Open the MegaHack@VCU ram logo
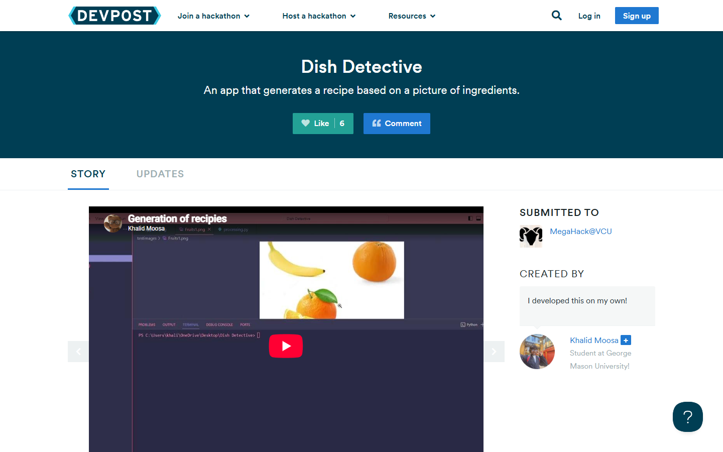The height and width of the screenshot is (452, 723). (531, 237)
